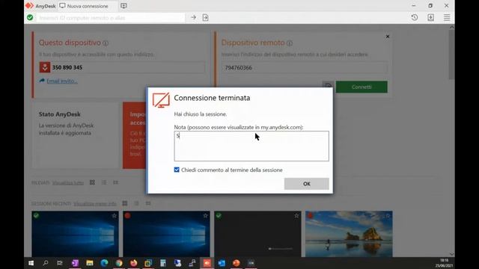The width and height of the screenshot is (479, 269).
Task: Focus the Nota text box in dialog
Action: tap(251, 146)
